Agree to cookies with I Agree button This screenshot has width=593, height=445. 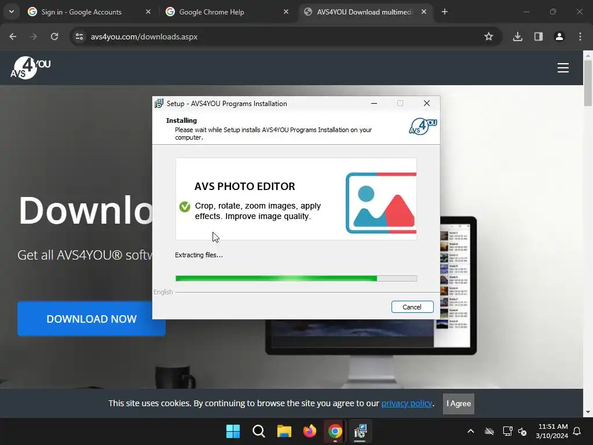coord(459,403)
